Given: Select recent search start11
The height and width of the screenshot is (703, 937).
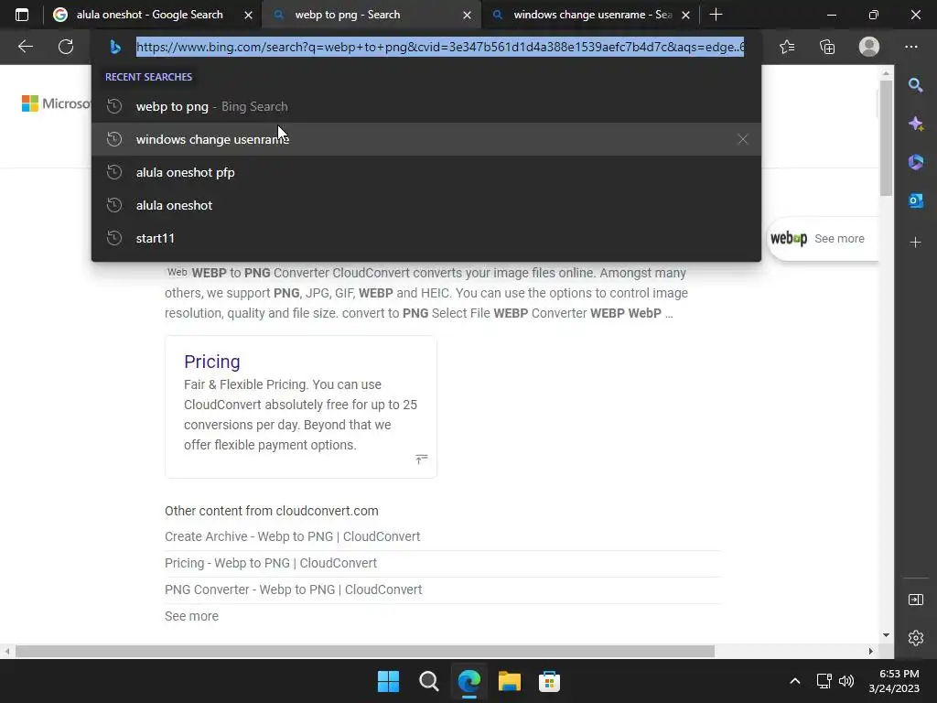Looking at the screenshot, I should [x=426, y=238].
